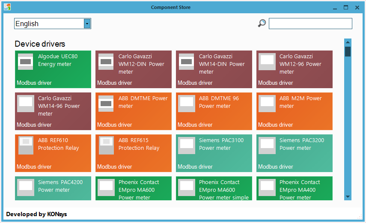Close the Component Store window
The width and height of the screenshot is (366, 223).
357,7
